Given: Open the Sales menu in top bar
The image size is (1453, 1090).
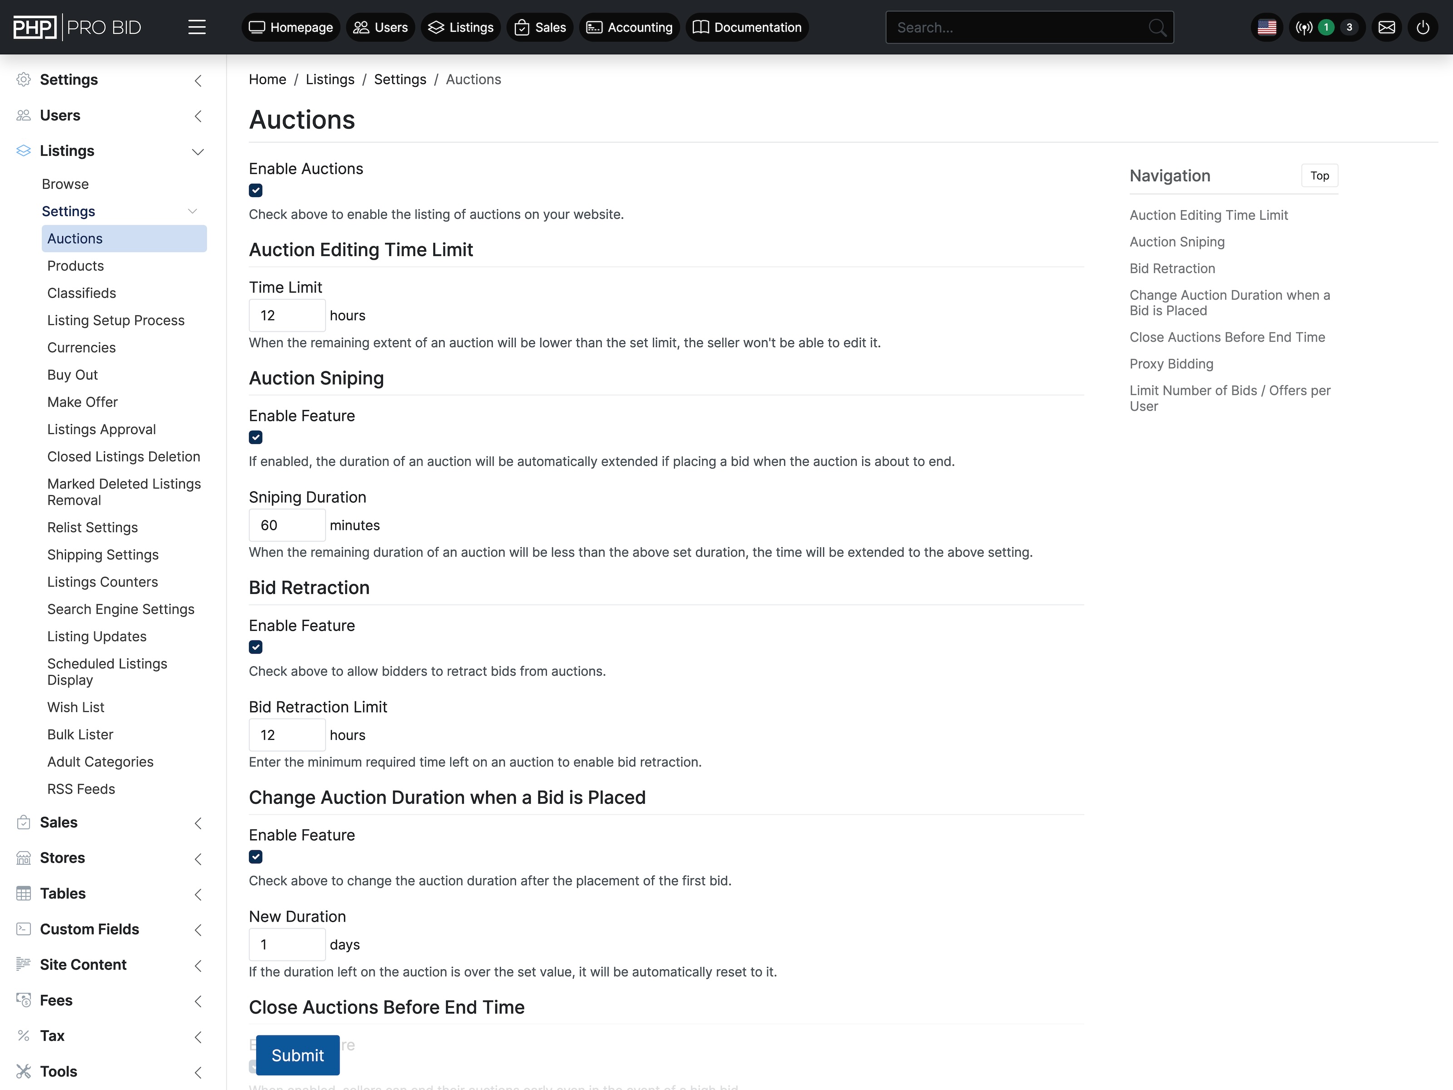Looking at the screenshot, I should 540,27.
